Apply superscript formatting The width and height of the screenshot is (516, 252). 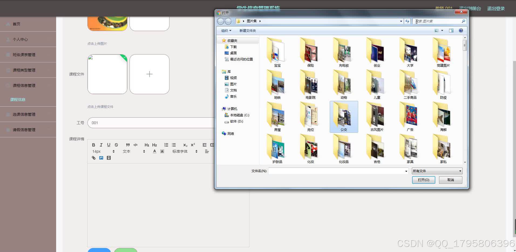pos(193,145)
